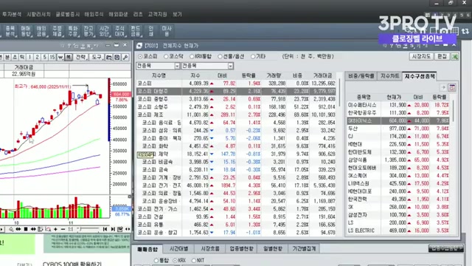Select the 코스닥 radio button
Viewport: 472px width, 266px height.
coord(166,56)
